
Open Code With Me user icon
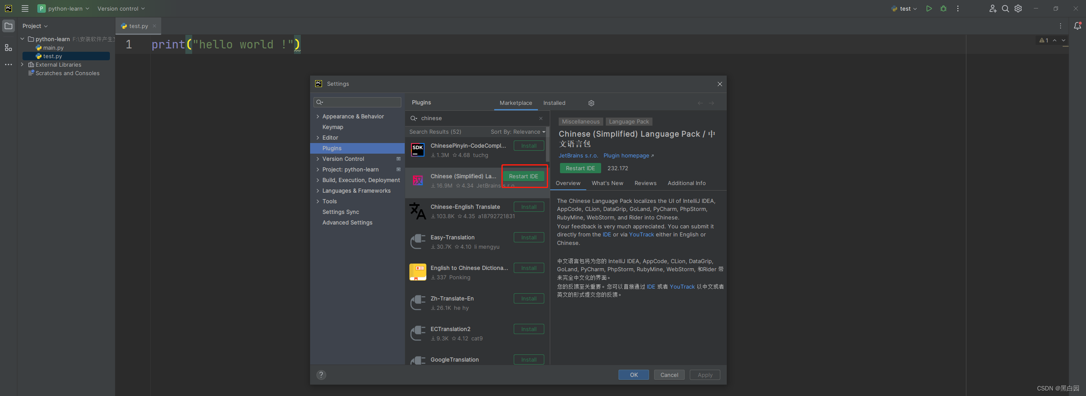coord(993,8)
